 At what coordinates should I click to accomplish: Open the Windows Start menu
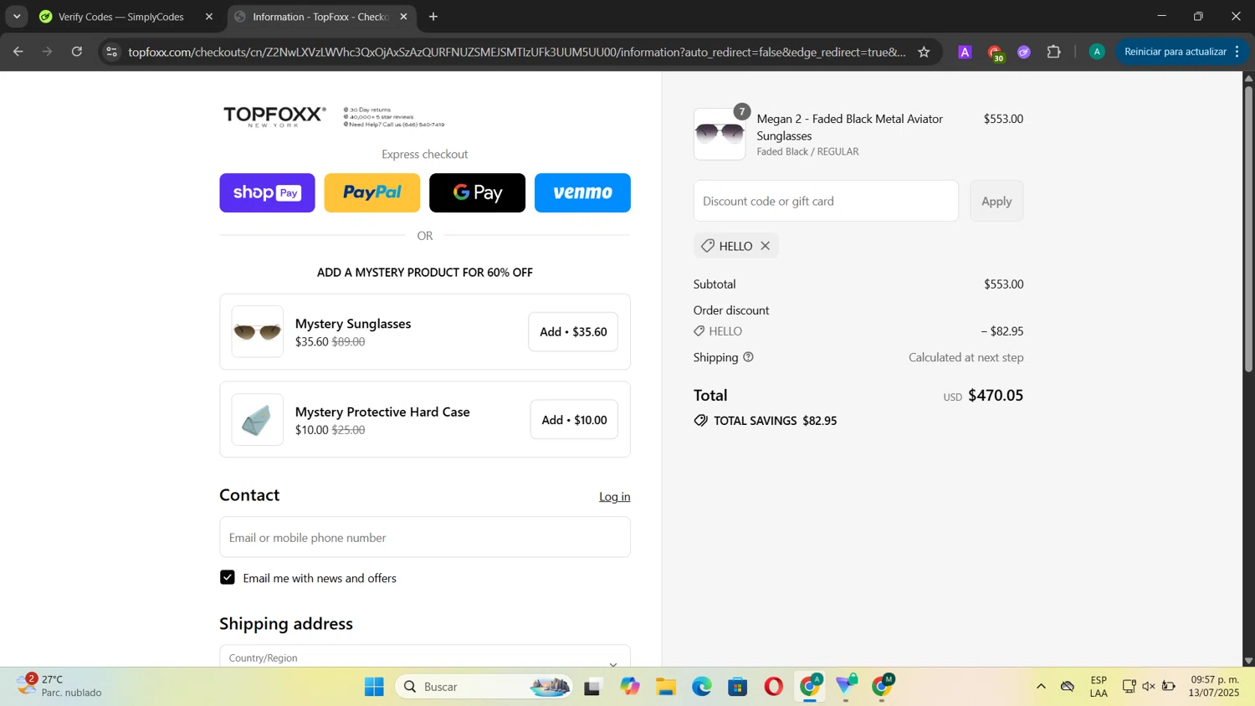(374, 687)
